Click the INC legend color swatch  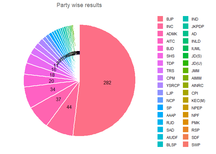click(x=160, y=27)
